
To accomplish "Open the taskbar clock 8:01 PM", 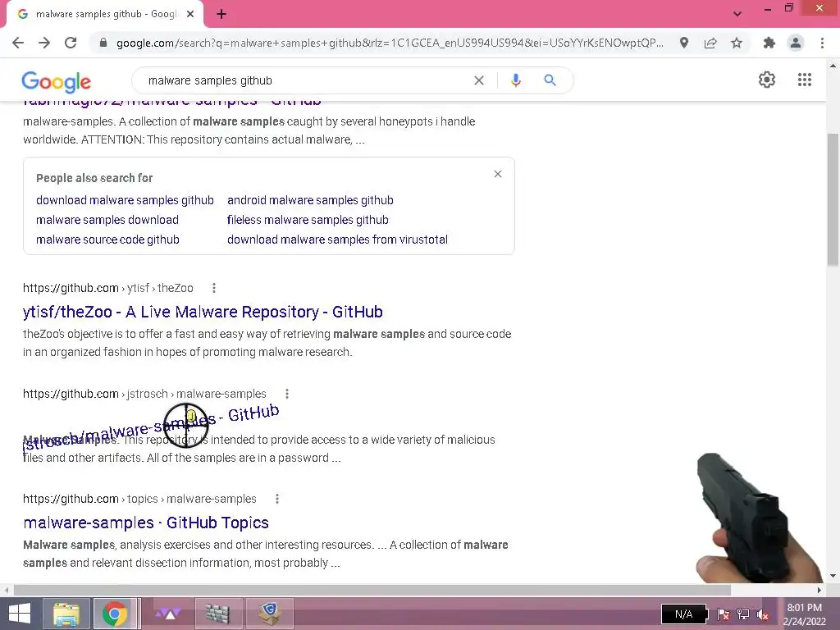I will (805, 614).
